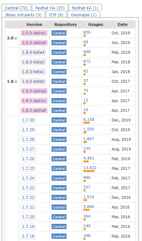Click Central badge in 2.0.0-alpha1 row
This screenshot has height=241, width=142.
tap(59, 33)
